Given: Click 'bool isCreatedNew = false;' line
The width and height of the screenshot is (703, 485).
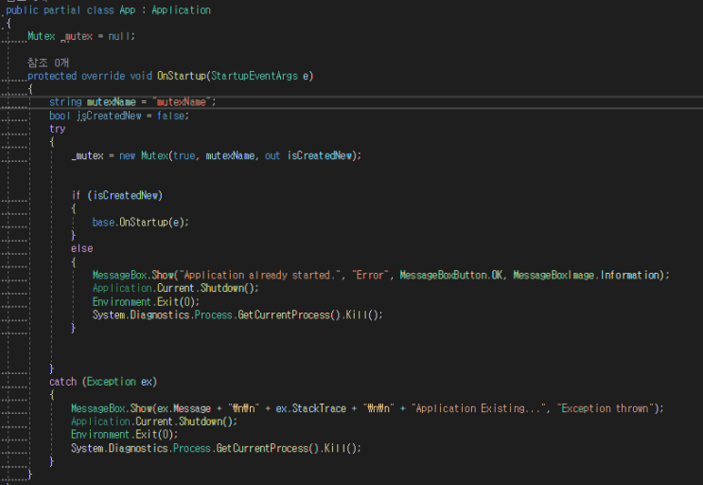Looking at the screenshot, I should click(x=119, y=116).
